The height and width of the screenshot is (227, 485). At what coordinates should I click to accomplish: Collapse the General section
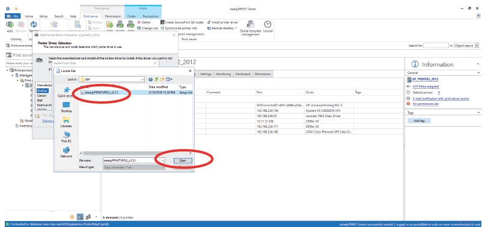(479, 73)
